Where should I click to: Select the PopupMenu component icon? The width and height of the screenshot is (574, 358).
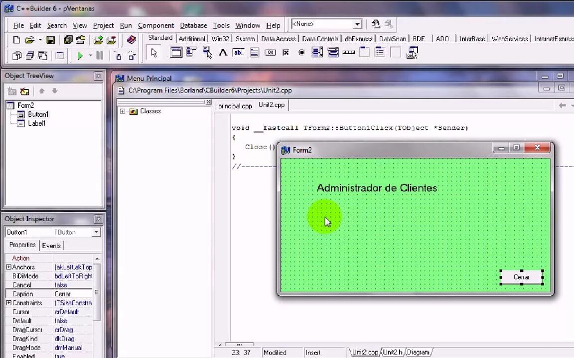[207, 52]
